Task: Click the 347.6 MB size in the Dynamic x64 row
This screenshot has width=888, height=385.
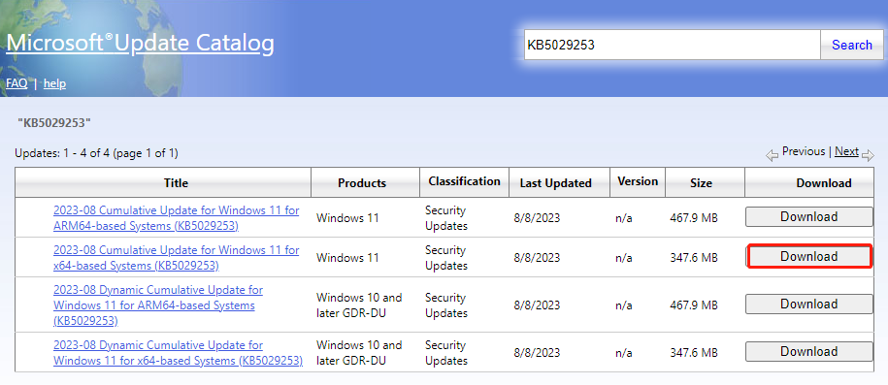Action: (x=693, y=353)
